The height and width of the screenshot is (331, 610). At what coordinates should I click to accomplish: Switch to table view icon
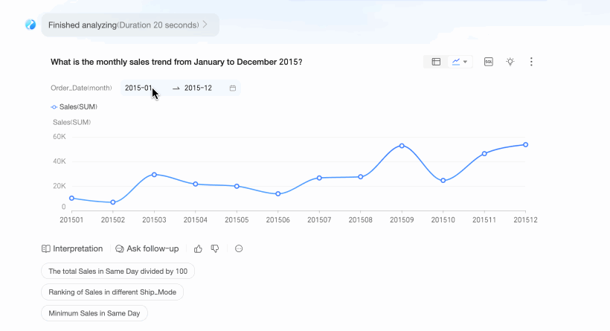click(x=436, y=62)
